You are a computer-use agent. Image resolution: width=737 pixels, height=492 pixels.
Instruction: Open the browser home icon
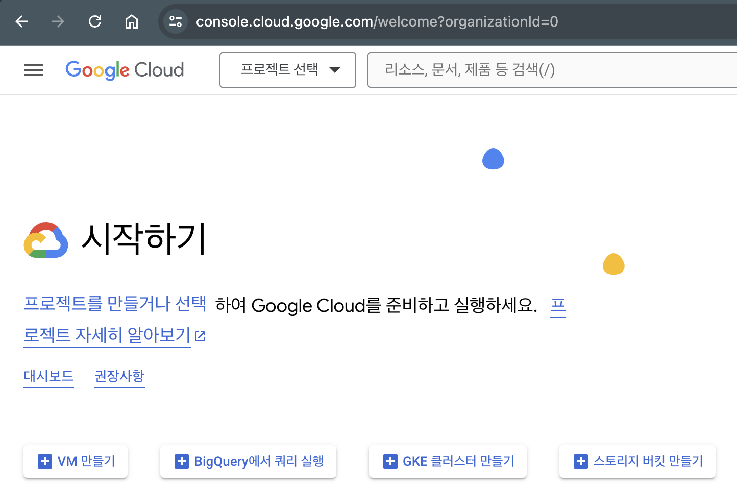click(132, 21)
